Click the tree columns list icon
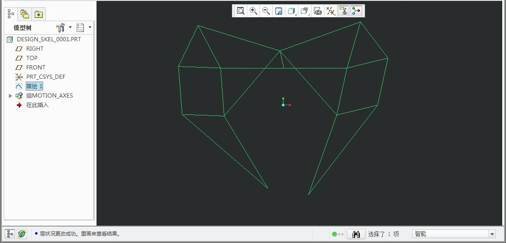The height and width of the screenshot is (243, 506). click(80, 28)
